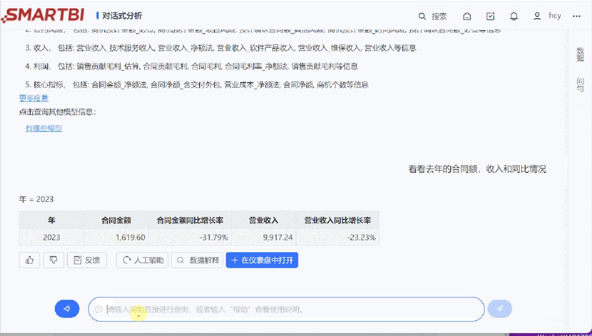Click the blue voice input icon beside the query box

click(67, 309)
